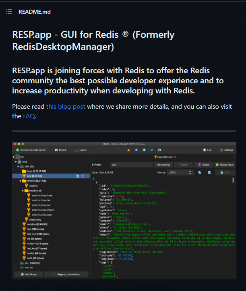Collapse the dev connection group
246x291 pixels.
(x=14, y=157)
